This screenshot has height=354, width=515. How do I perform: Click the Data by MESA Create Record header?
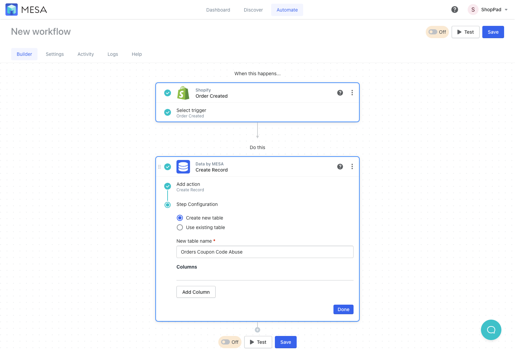[x=257, y=167]
